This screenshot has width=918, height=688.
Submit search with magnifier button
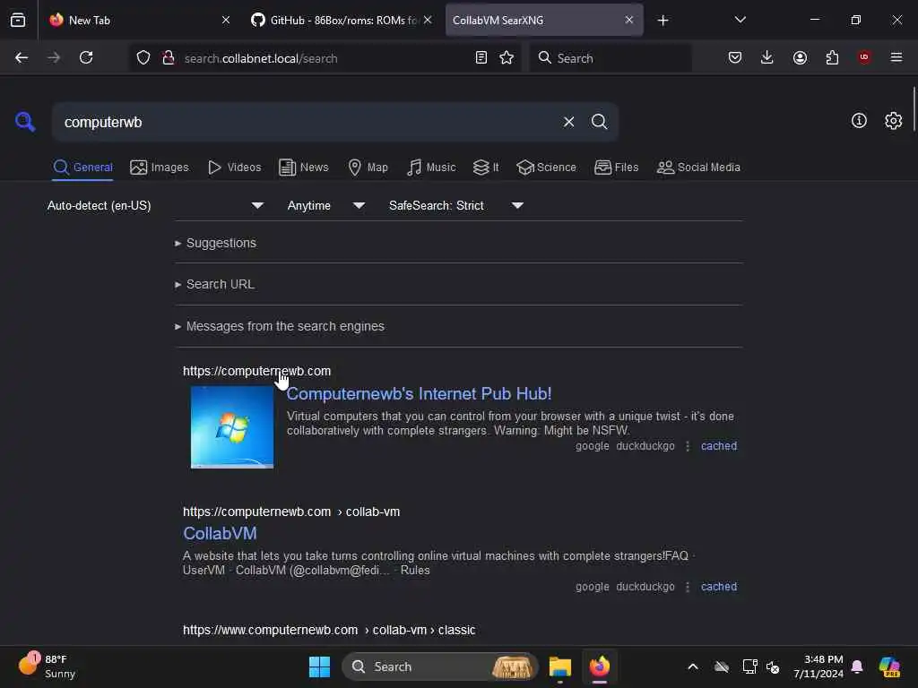(x=599, y=122)
